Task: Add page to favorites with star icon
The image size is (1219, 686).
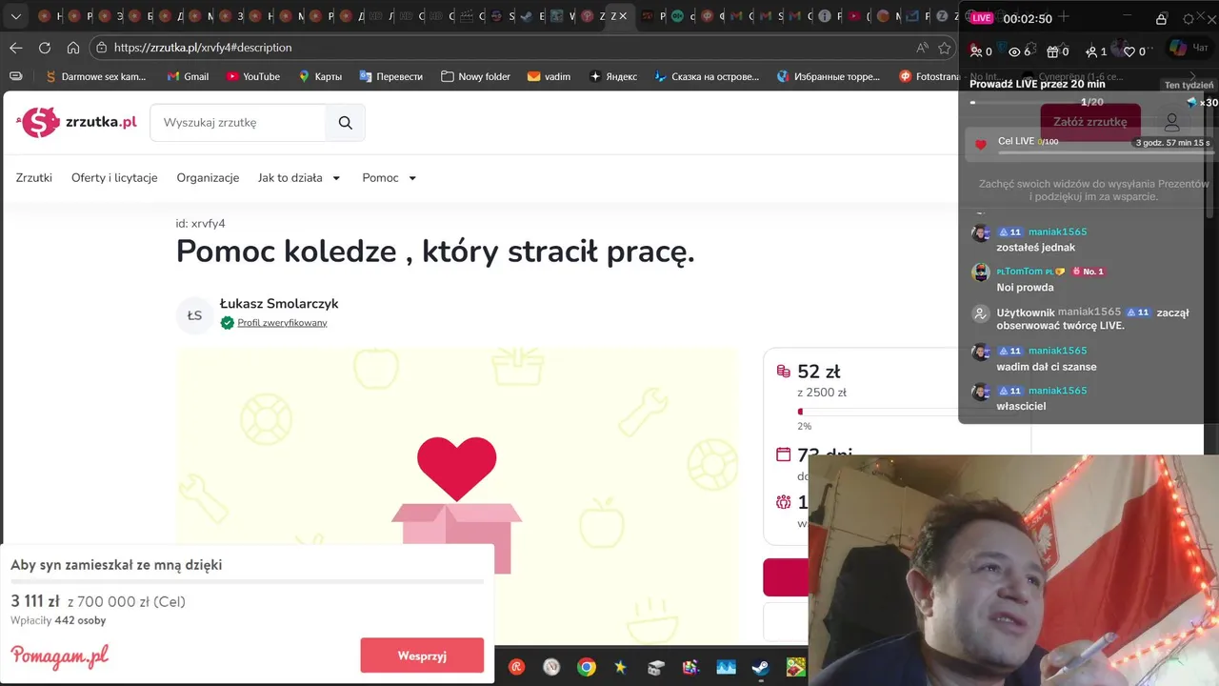Action: click(945, 48)
